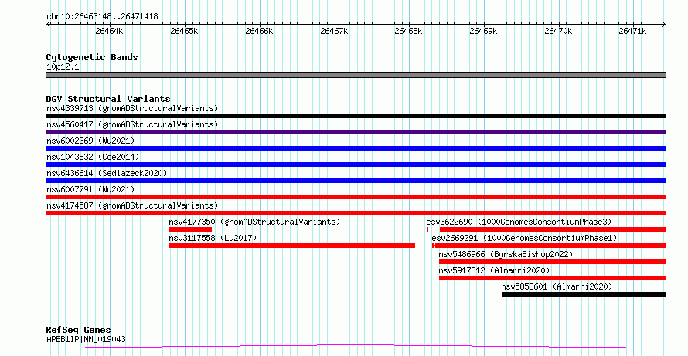The image size is (688, 356).
Task: Click the magenta APBB1IP gene line
Action: [x=356, y=347]
